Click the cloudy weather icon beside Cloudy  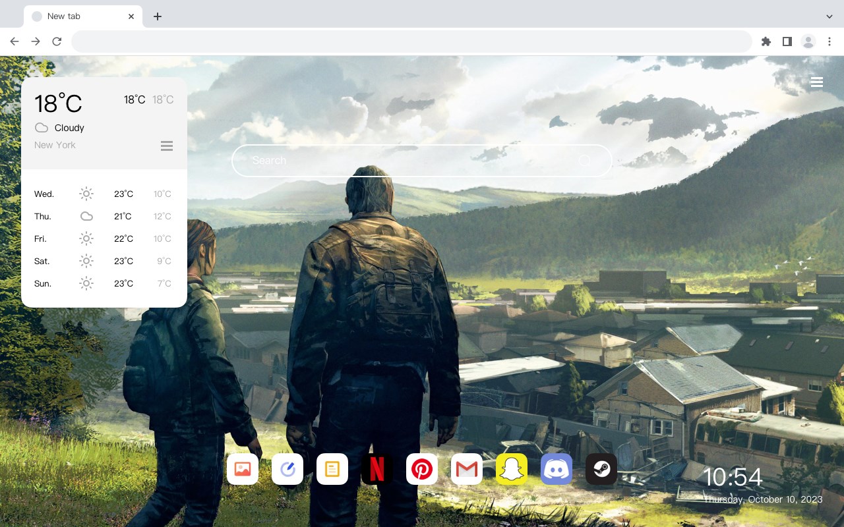[42, 128]
